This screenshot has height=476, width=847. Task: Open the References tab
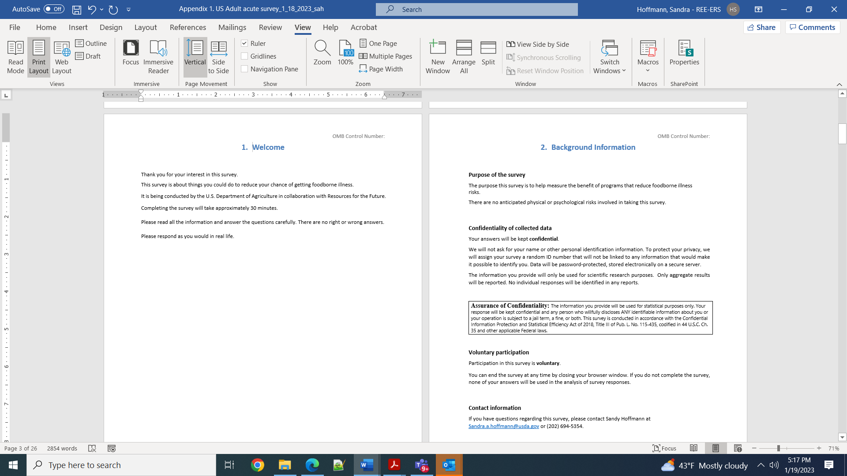[x=187, y=27]
